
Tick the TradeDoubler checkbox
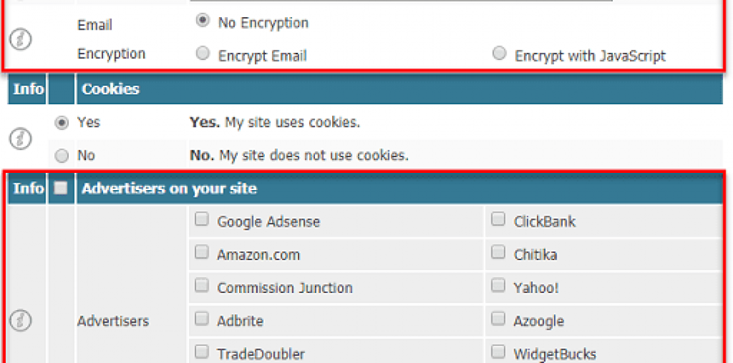[x=201, y=352]
